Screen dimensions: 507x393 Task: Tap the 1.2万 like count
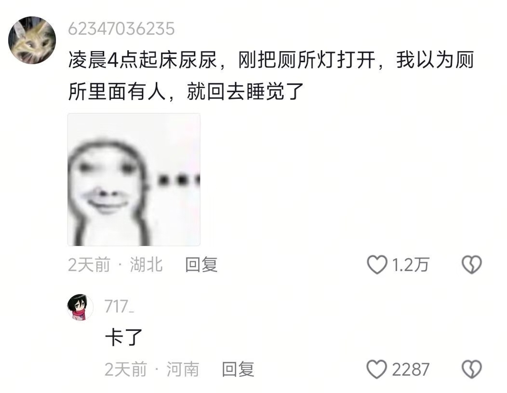411,265
